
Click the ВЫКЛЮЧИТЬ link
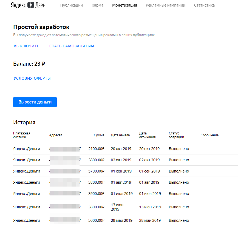(27, 46)
